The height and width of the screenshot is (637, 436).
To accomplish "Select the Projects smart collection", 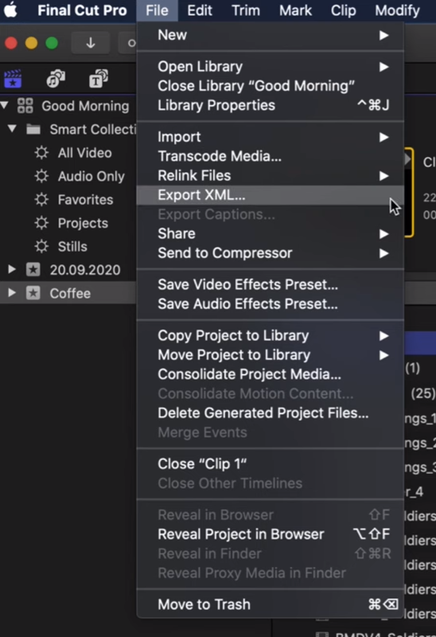I will 83,223.
